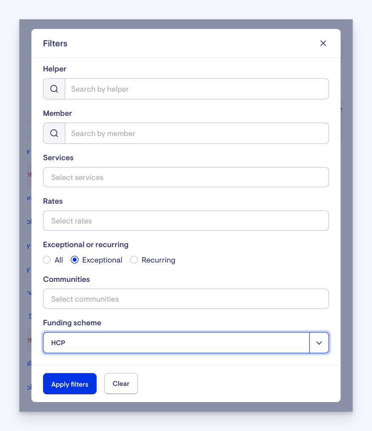Screen dimensions: 372x431
Task: Click the Funding scheme label
Action: (72, 323)
